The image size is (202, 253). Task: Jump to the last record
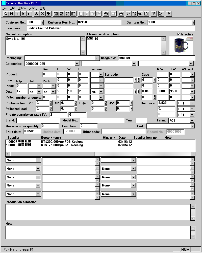(x=29, y=14)
